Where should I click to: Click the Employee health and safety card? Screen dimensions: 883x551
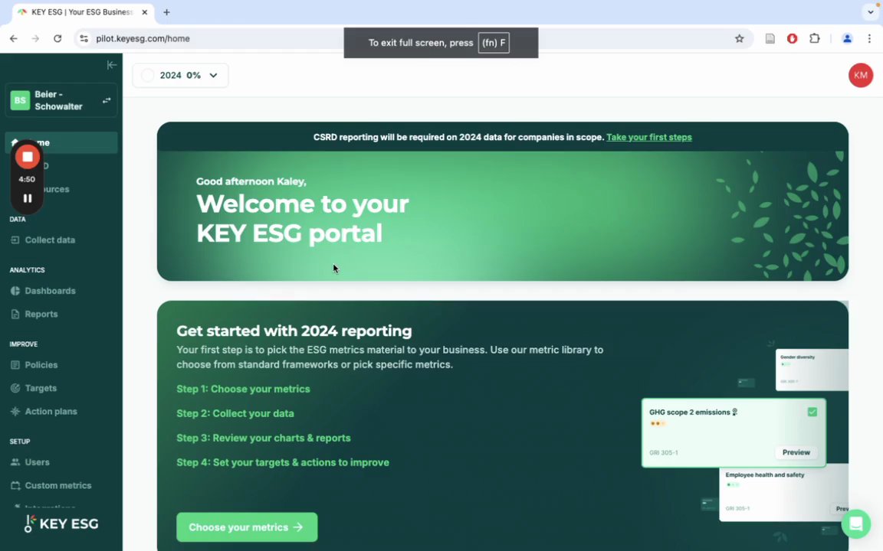click(784, 493)
